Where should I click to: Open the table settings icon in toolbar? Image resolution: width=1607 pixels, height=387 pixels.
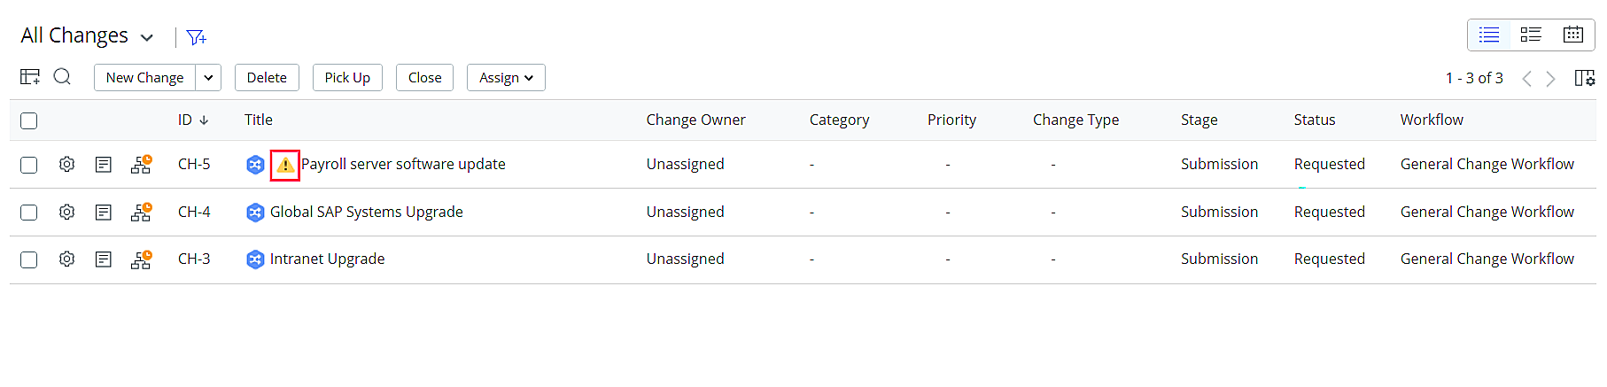pos(30,77)
